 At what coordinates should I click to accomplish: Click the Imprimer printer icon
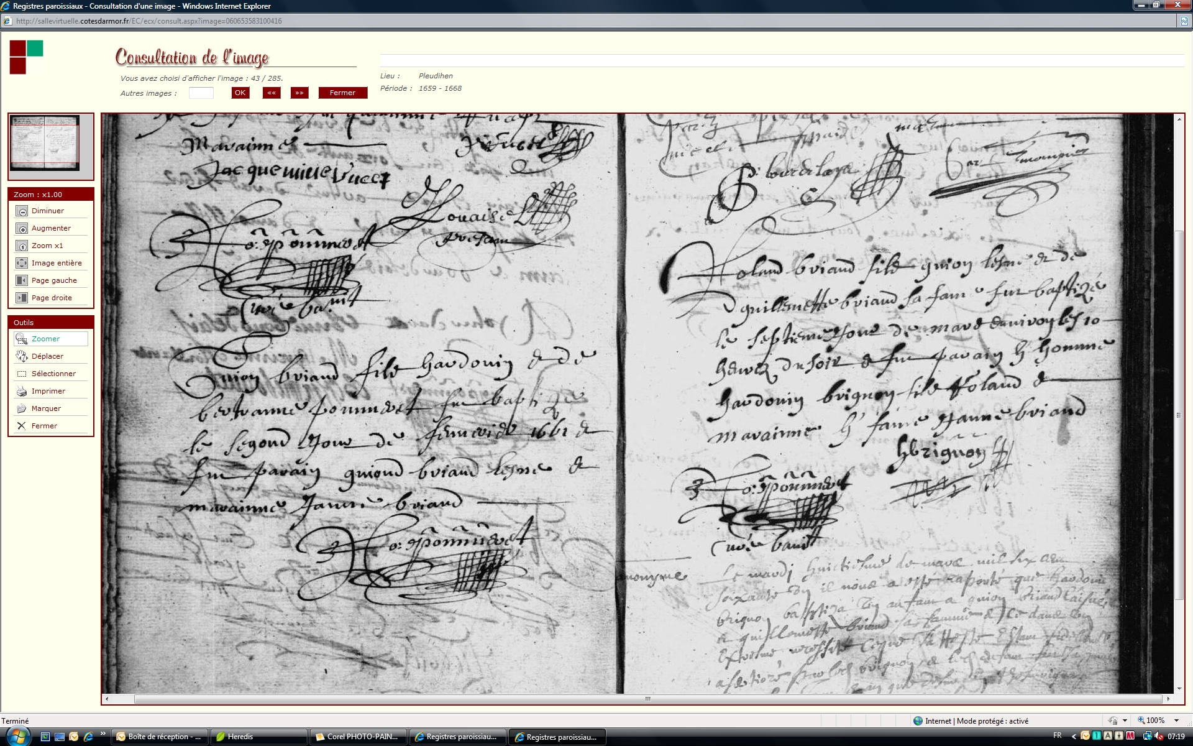coord(22,391)
